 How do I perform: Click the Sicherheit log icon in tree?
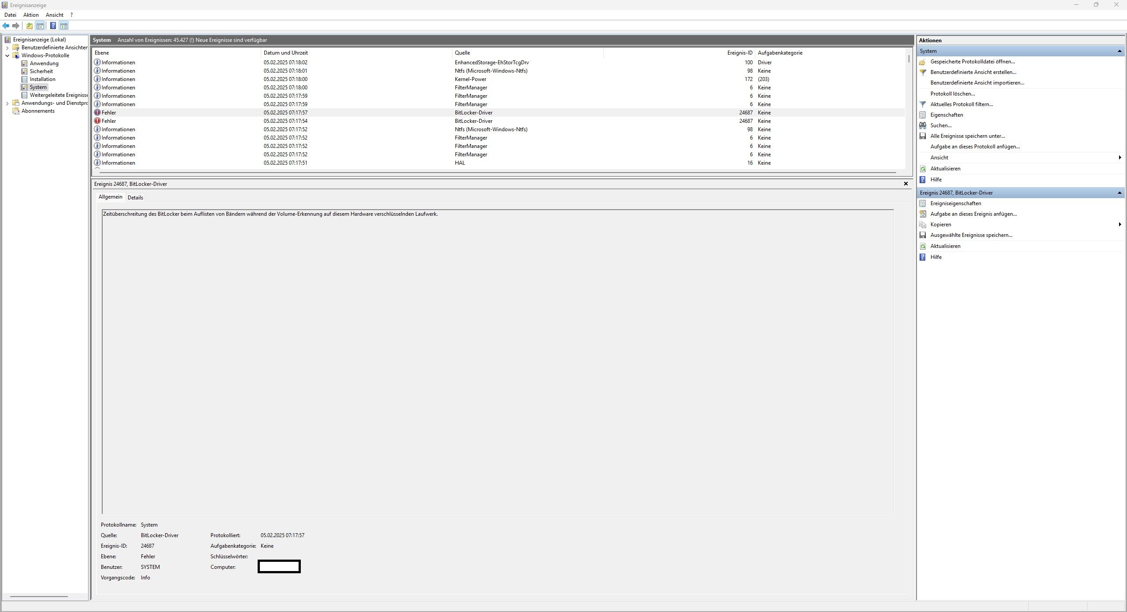coord(25,71)
